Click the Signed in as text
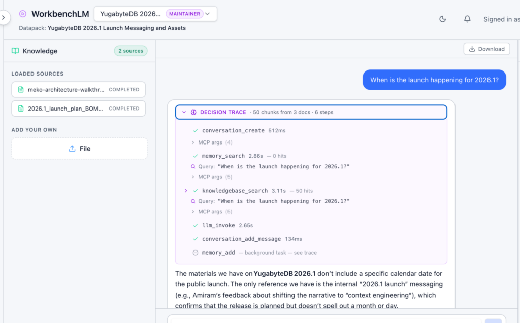520x323 pixels. (501, 19)
